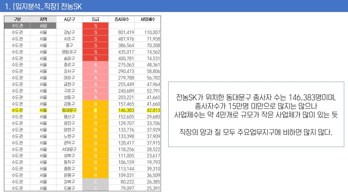Click the employee count '279,788'
Viewport: 348px width, 196px height.
(x=126, y=78)
